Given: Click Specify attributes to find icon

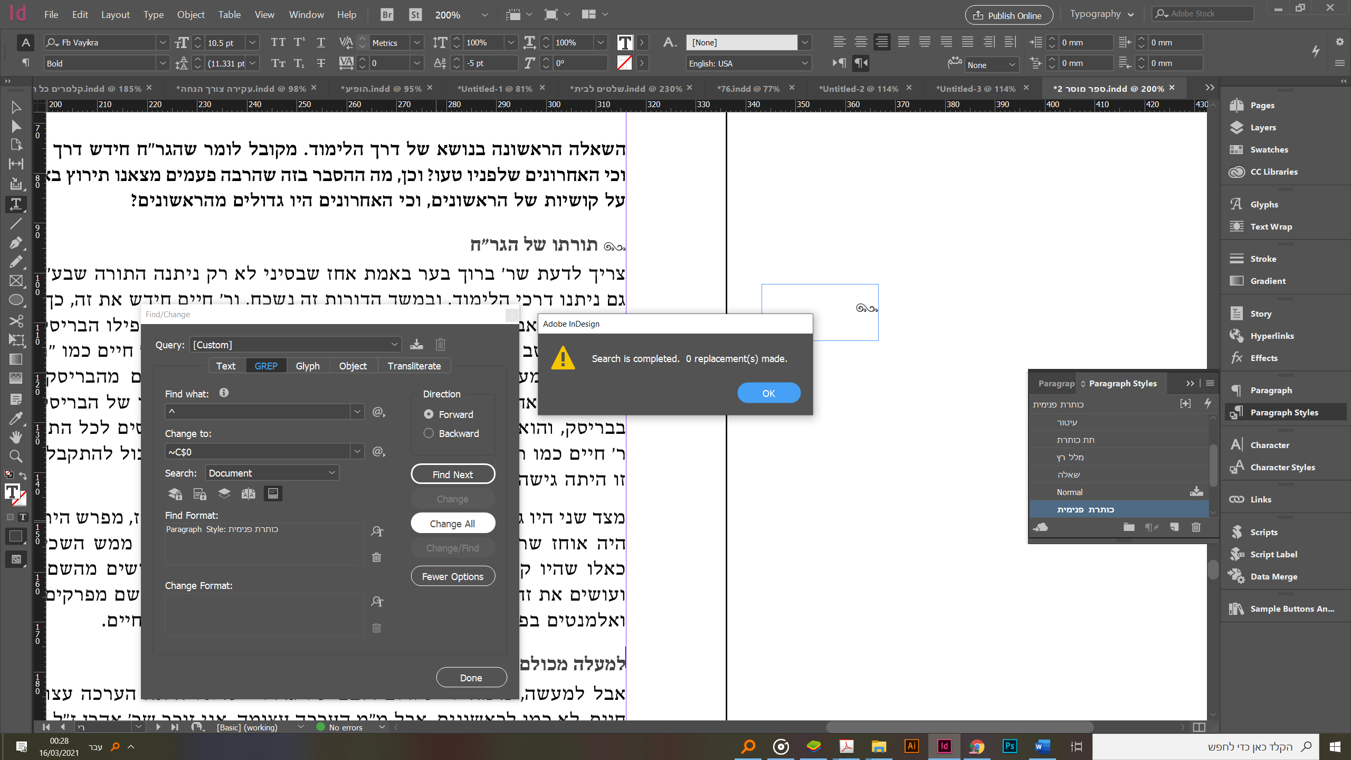Looking at the screenshot, I should coord(377,531).
